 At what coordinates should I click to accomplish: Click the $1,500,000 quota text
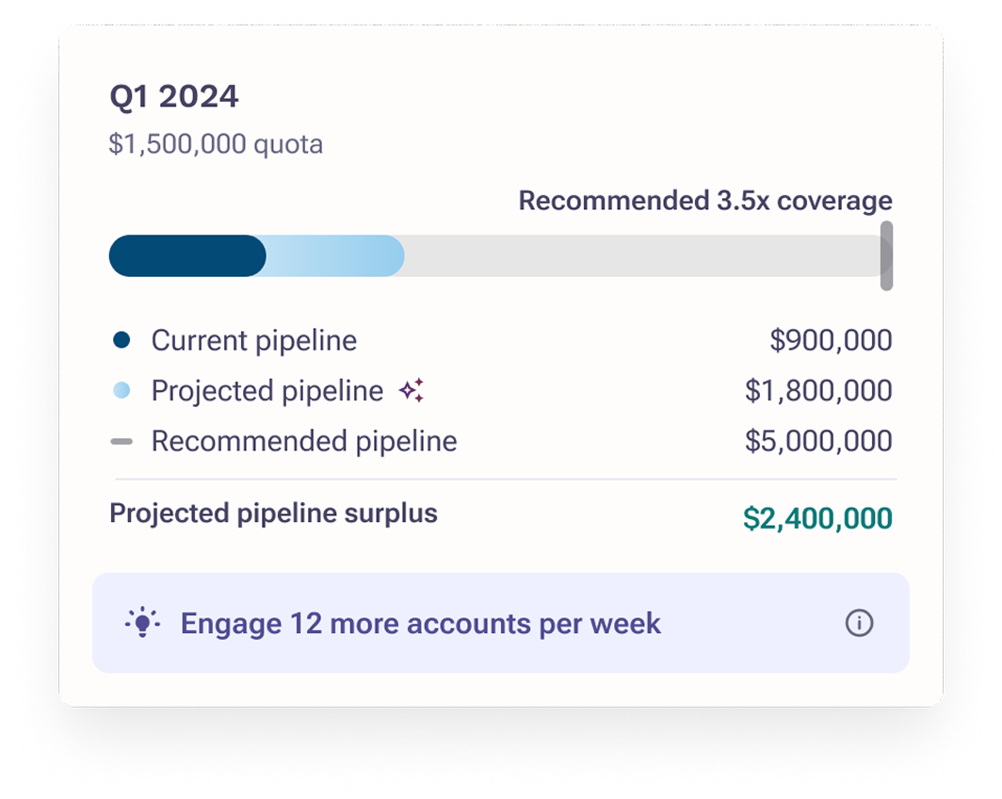pyautogui.click(x=216, y=143)
